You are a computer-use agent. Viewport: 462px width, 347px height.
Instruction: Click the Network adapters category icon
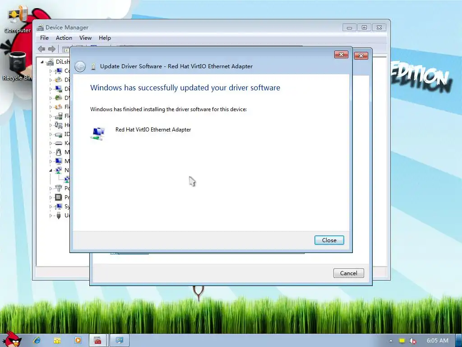(59, 170)
